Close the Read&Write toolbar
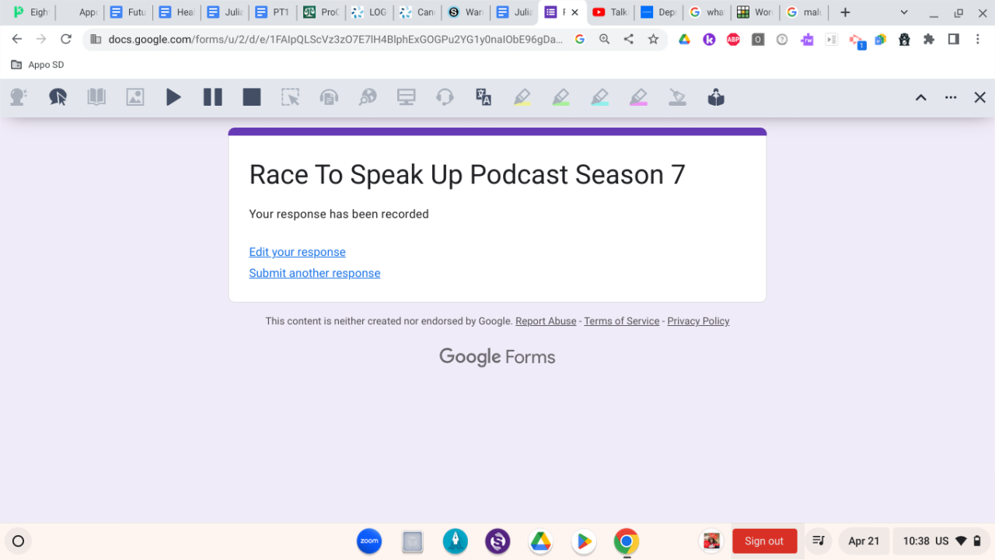This screenshot has width=995, height=560. (980, 97)
